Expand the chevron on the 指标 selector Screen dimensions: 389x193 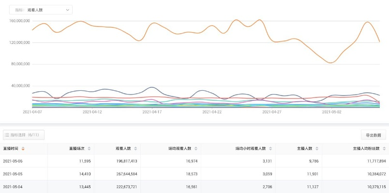66,10
